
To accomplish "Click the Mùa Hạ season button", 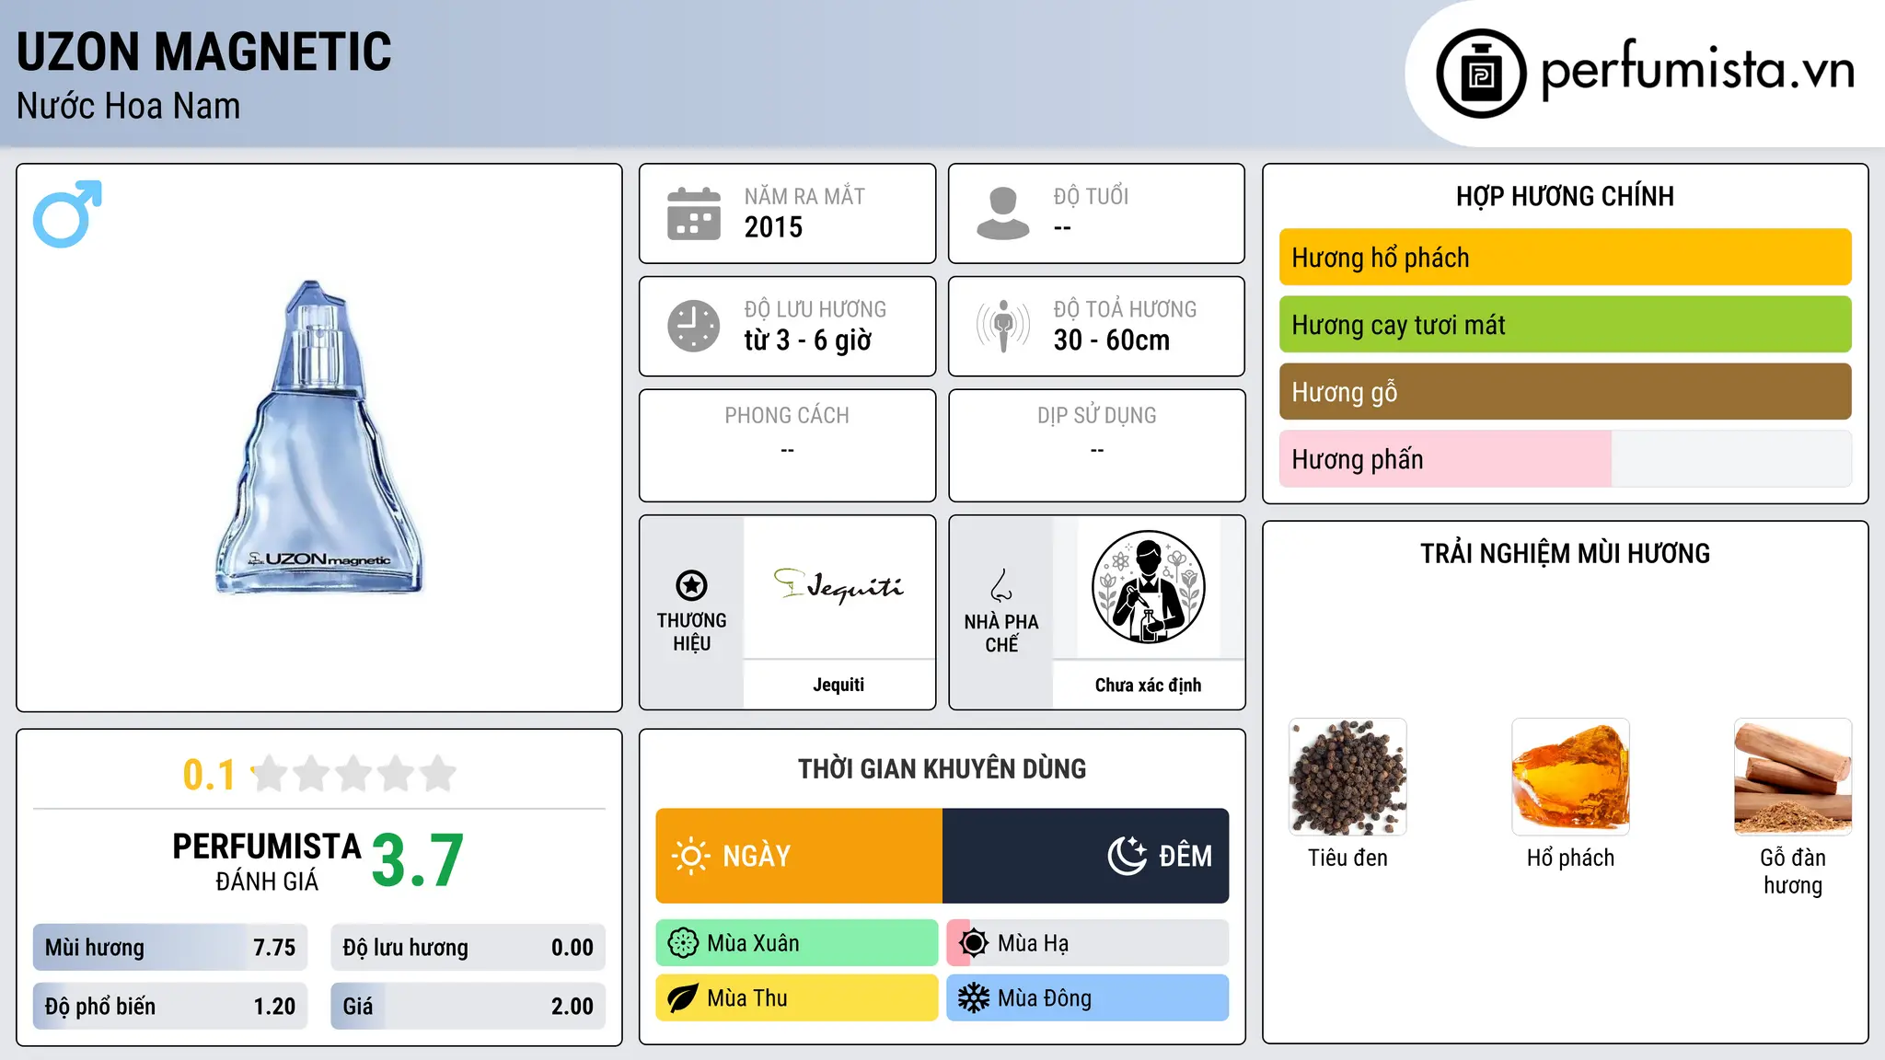I will coord(1088,943).
